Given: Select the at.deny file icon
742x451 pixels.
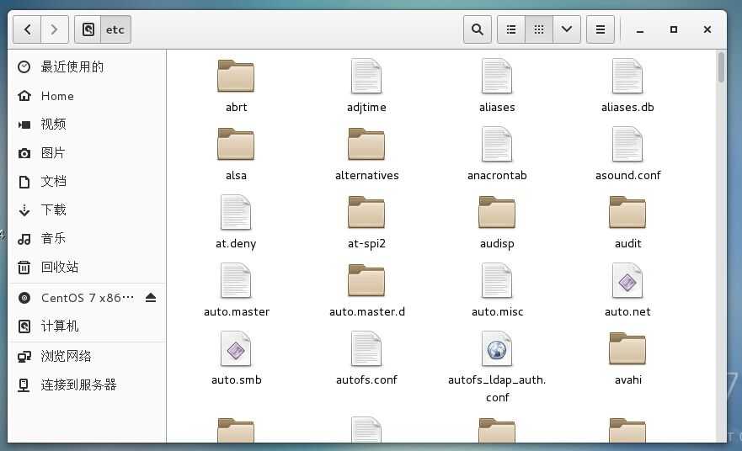Looking at the screenshot, I should tap(236, 212).
